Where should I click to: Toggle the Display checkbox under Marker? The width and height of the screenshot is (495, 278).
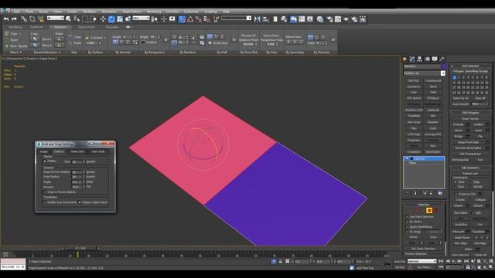(45, 161)
